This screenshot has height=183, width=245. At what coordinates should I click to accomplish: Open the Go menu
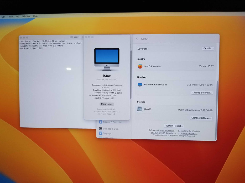click(x=18, y=16)
